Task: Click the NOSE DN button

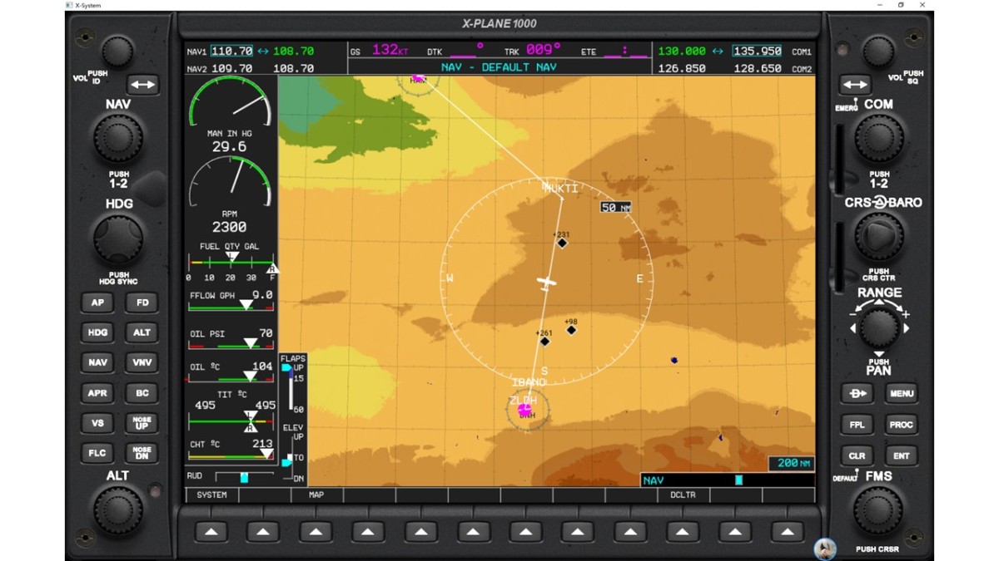Action: (x=142, y=453)
